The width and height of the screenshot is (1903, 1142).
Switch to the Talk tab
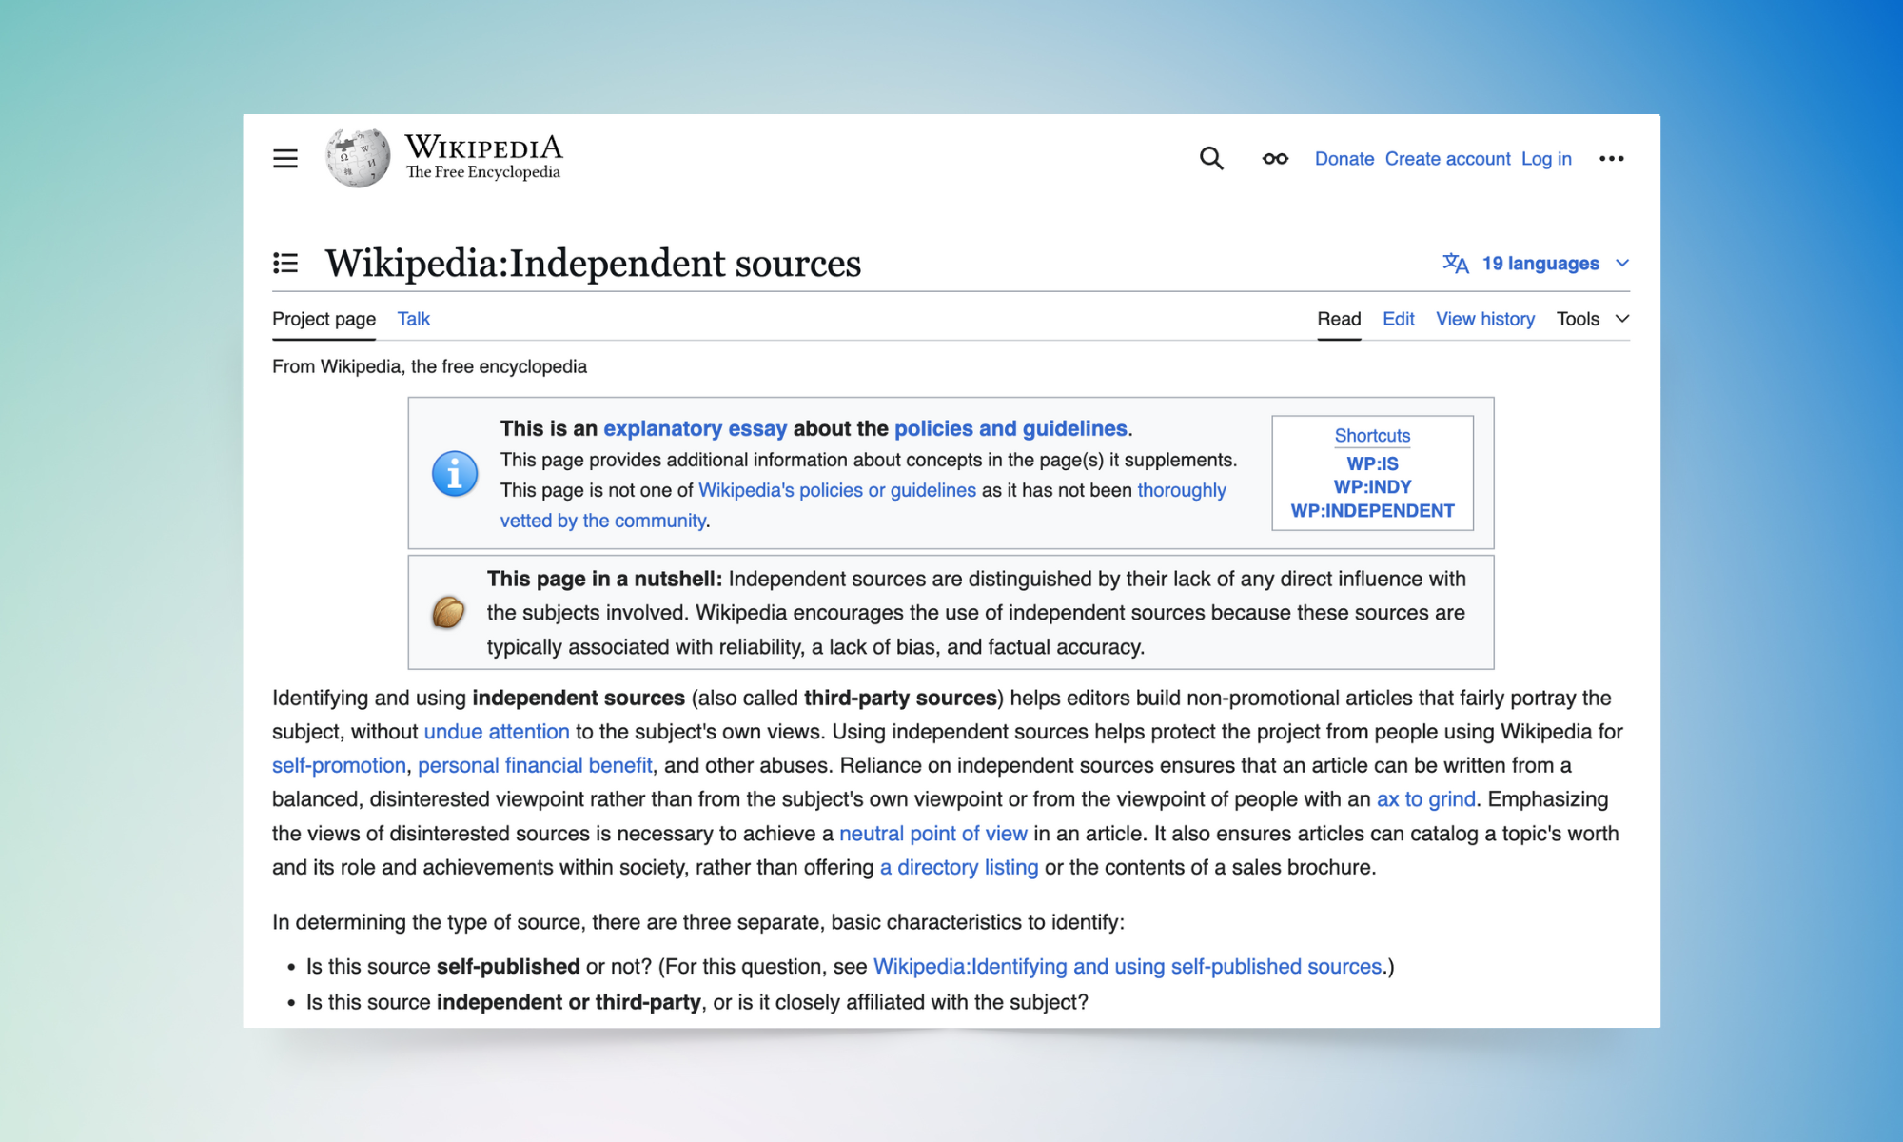tap(413, 319)
